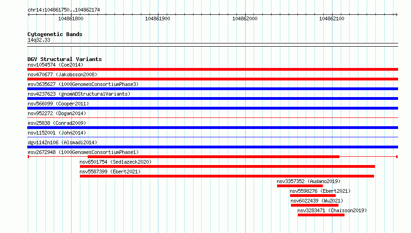The image size is (411, 233).
Task: Open variant nsv5587399 (Ebert2021) label
Action: 110,172
